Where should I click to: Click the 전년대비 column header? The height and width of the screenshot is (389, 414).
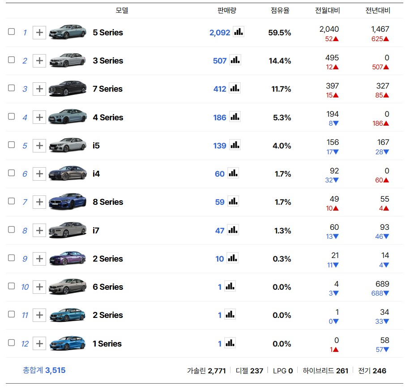(378, 10)
